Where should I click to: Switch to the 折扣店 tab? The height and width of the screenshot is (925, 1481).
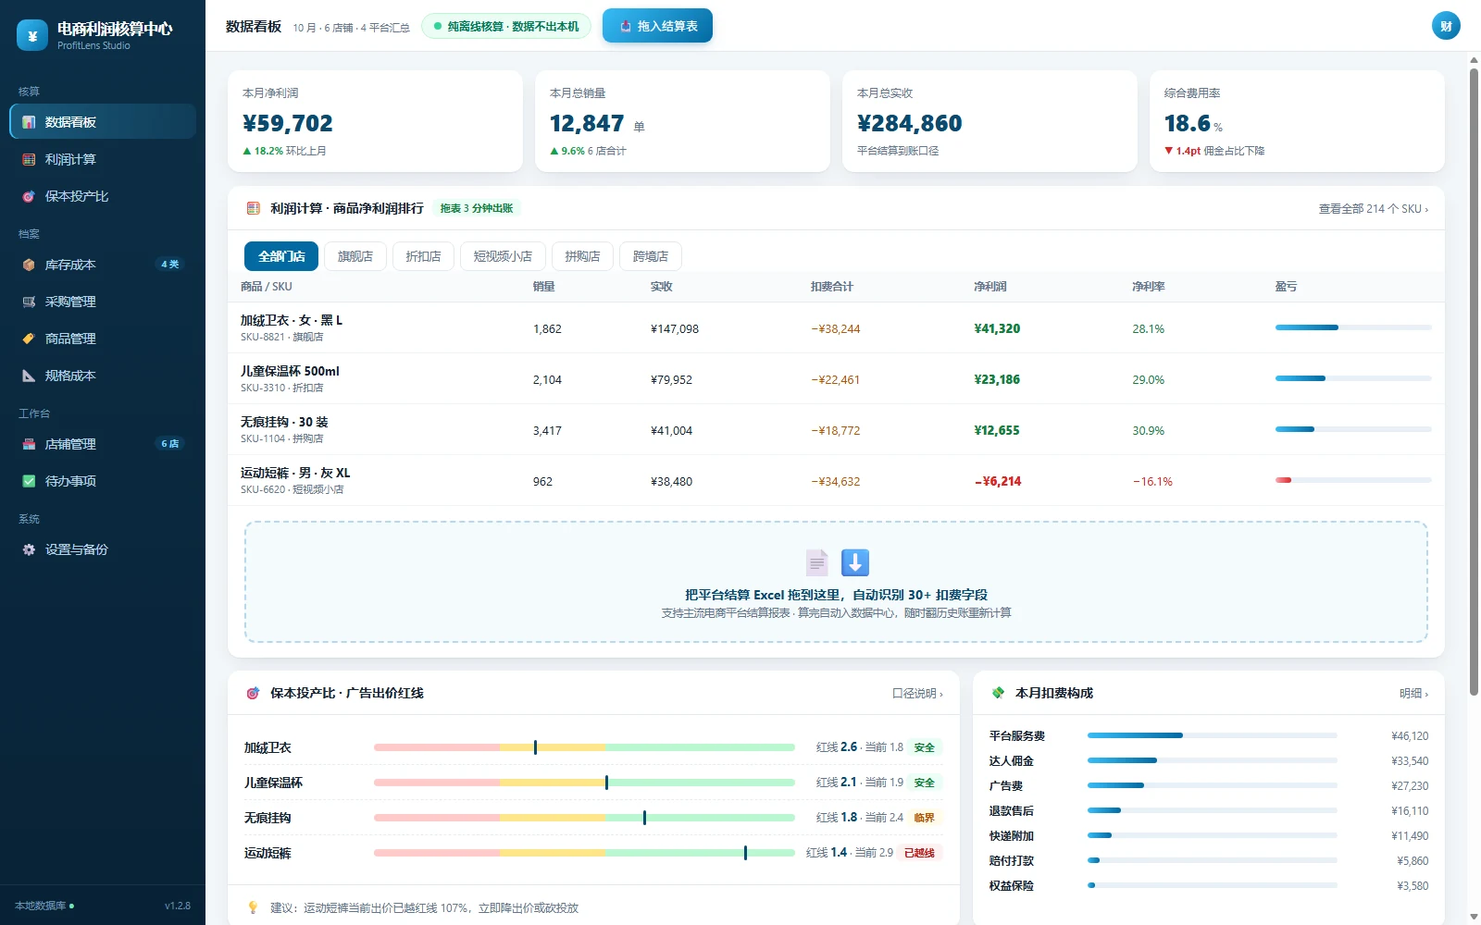tap(423, 256)
